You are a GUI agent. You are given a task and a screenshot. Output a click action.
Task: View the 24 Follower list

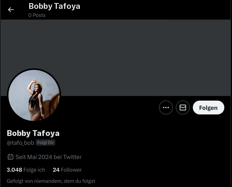[67, 170]
